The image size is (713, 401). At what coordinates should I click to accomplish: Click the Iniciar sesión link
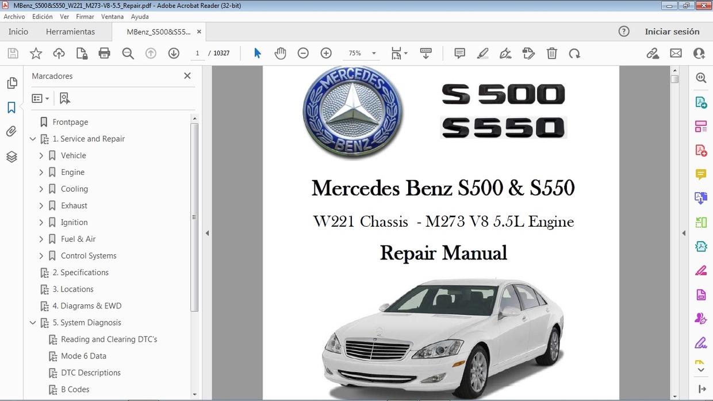click(x=673, y=32)
